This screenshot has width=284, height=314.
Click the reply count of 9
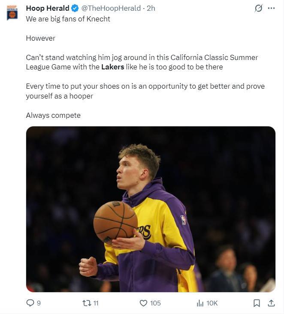(x=39, y=303)
